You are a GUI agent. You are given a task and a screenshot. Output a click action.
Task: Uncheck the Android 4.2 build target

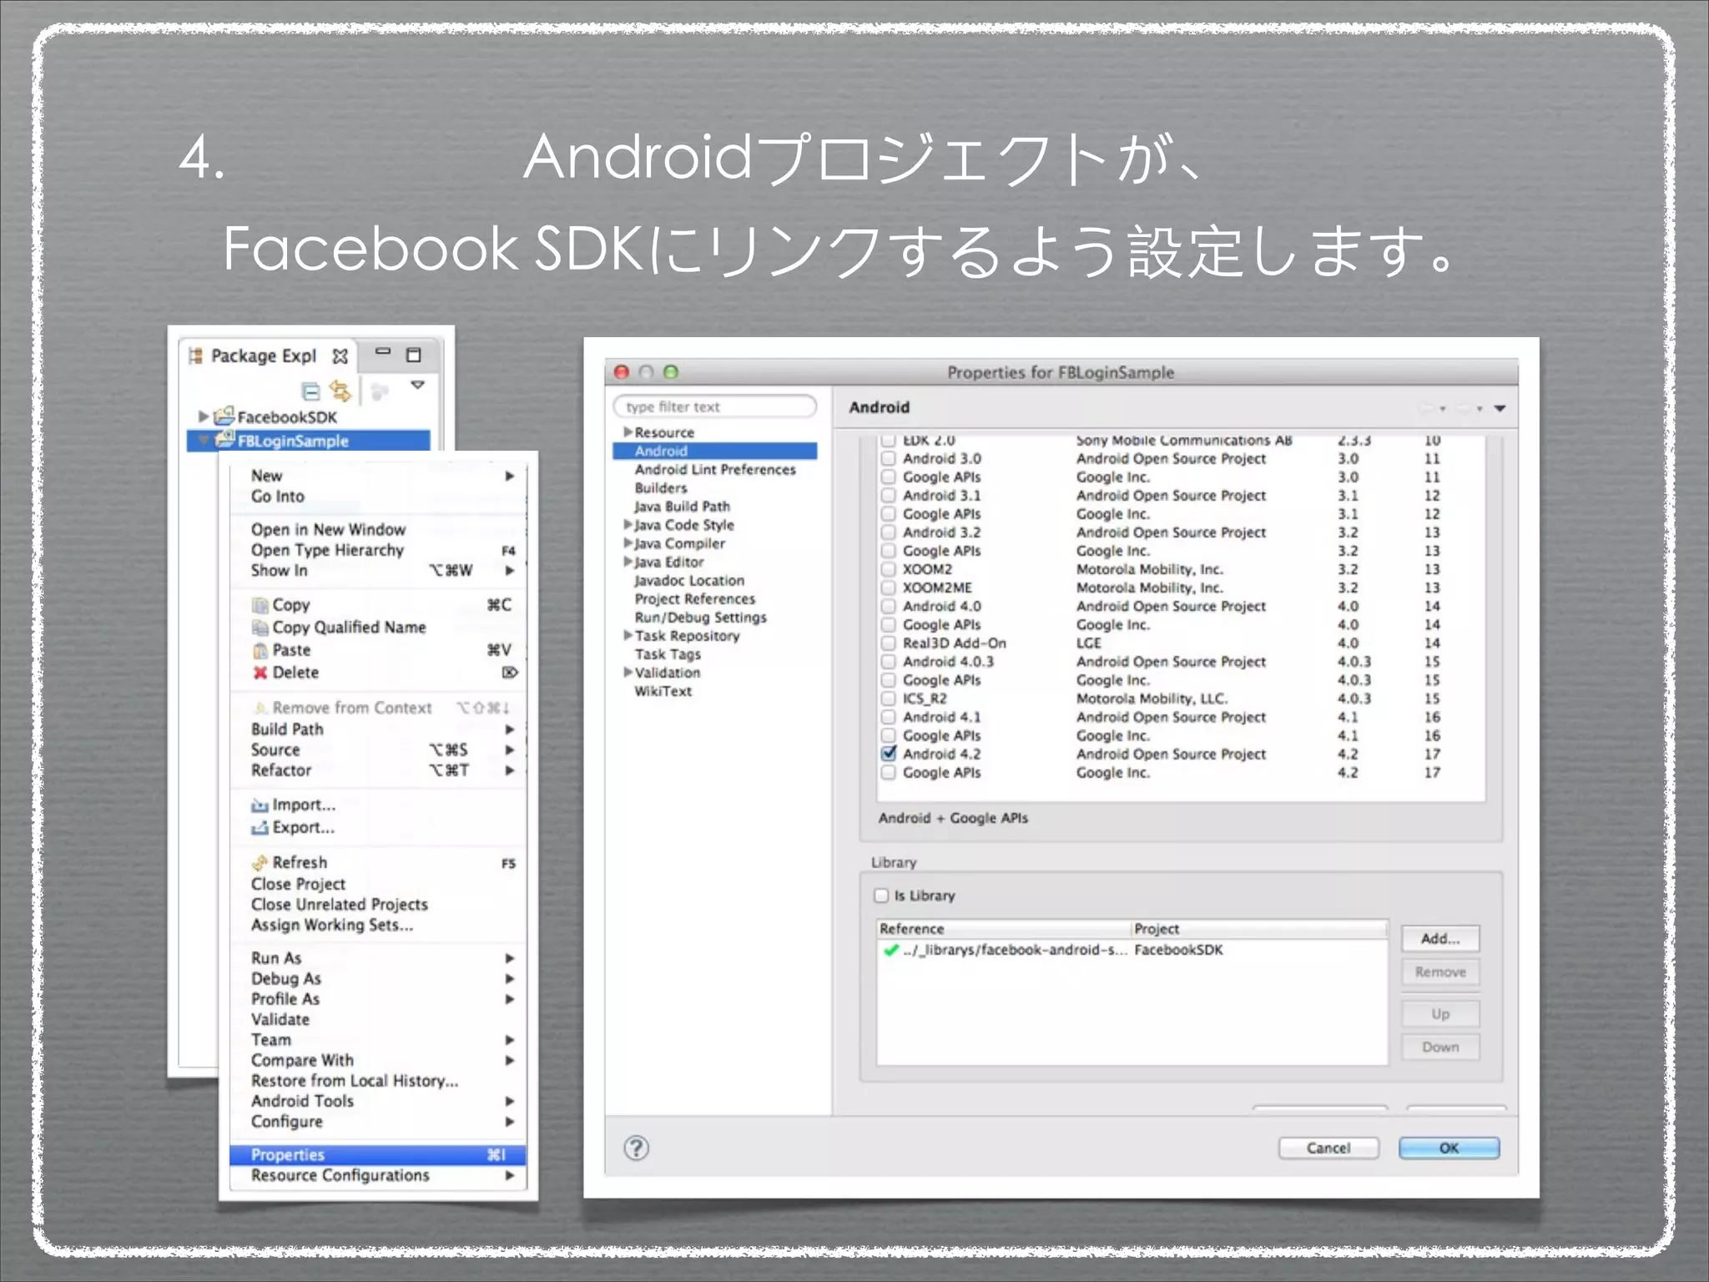(x=889, y=753)
